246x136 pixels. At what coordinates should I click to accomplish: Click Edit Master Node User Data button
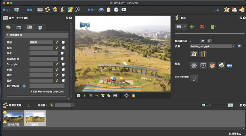pyautogui.click(x=47, y=92)
